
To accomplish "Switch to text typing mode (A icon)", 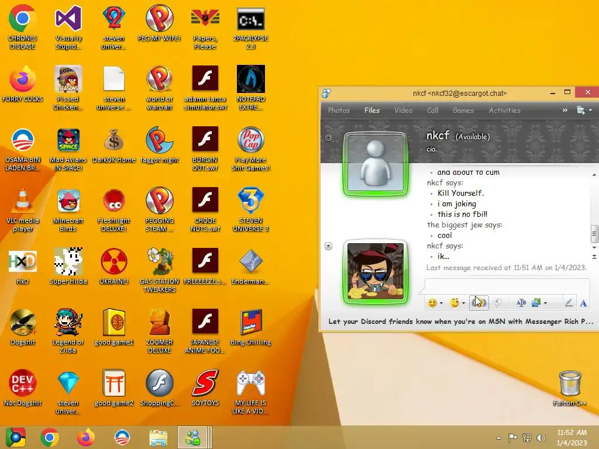I will point(583,303).
